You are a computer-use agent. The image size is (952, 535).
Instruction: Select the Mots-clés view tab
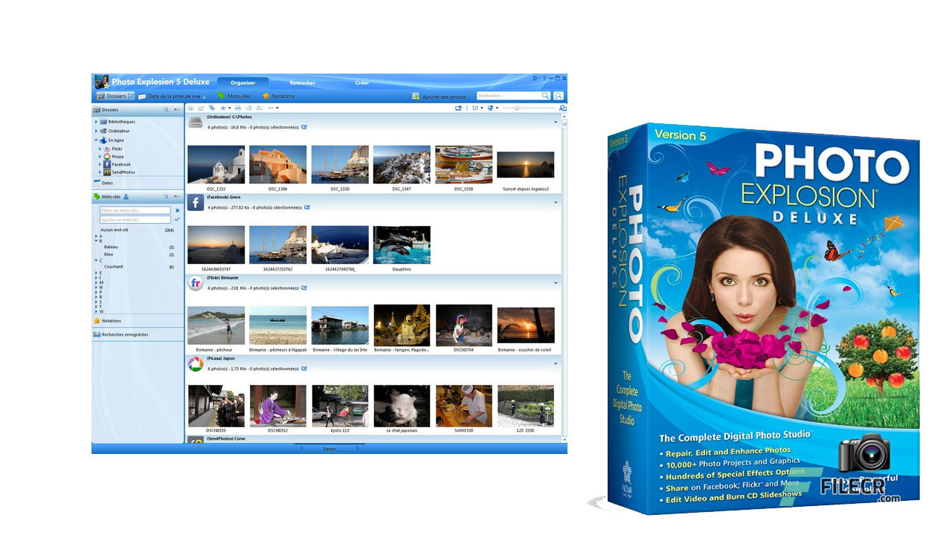234,96
